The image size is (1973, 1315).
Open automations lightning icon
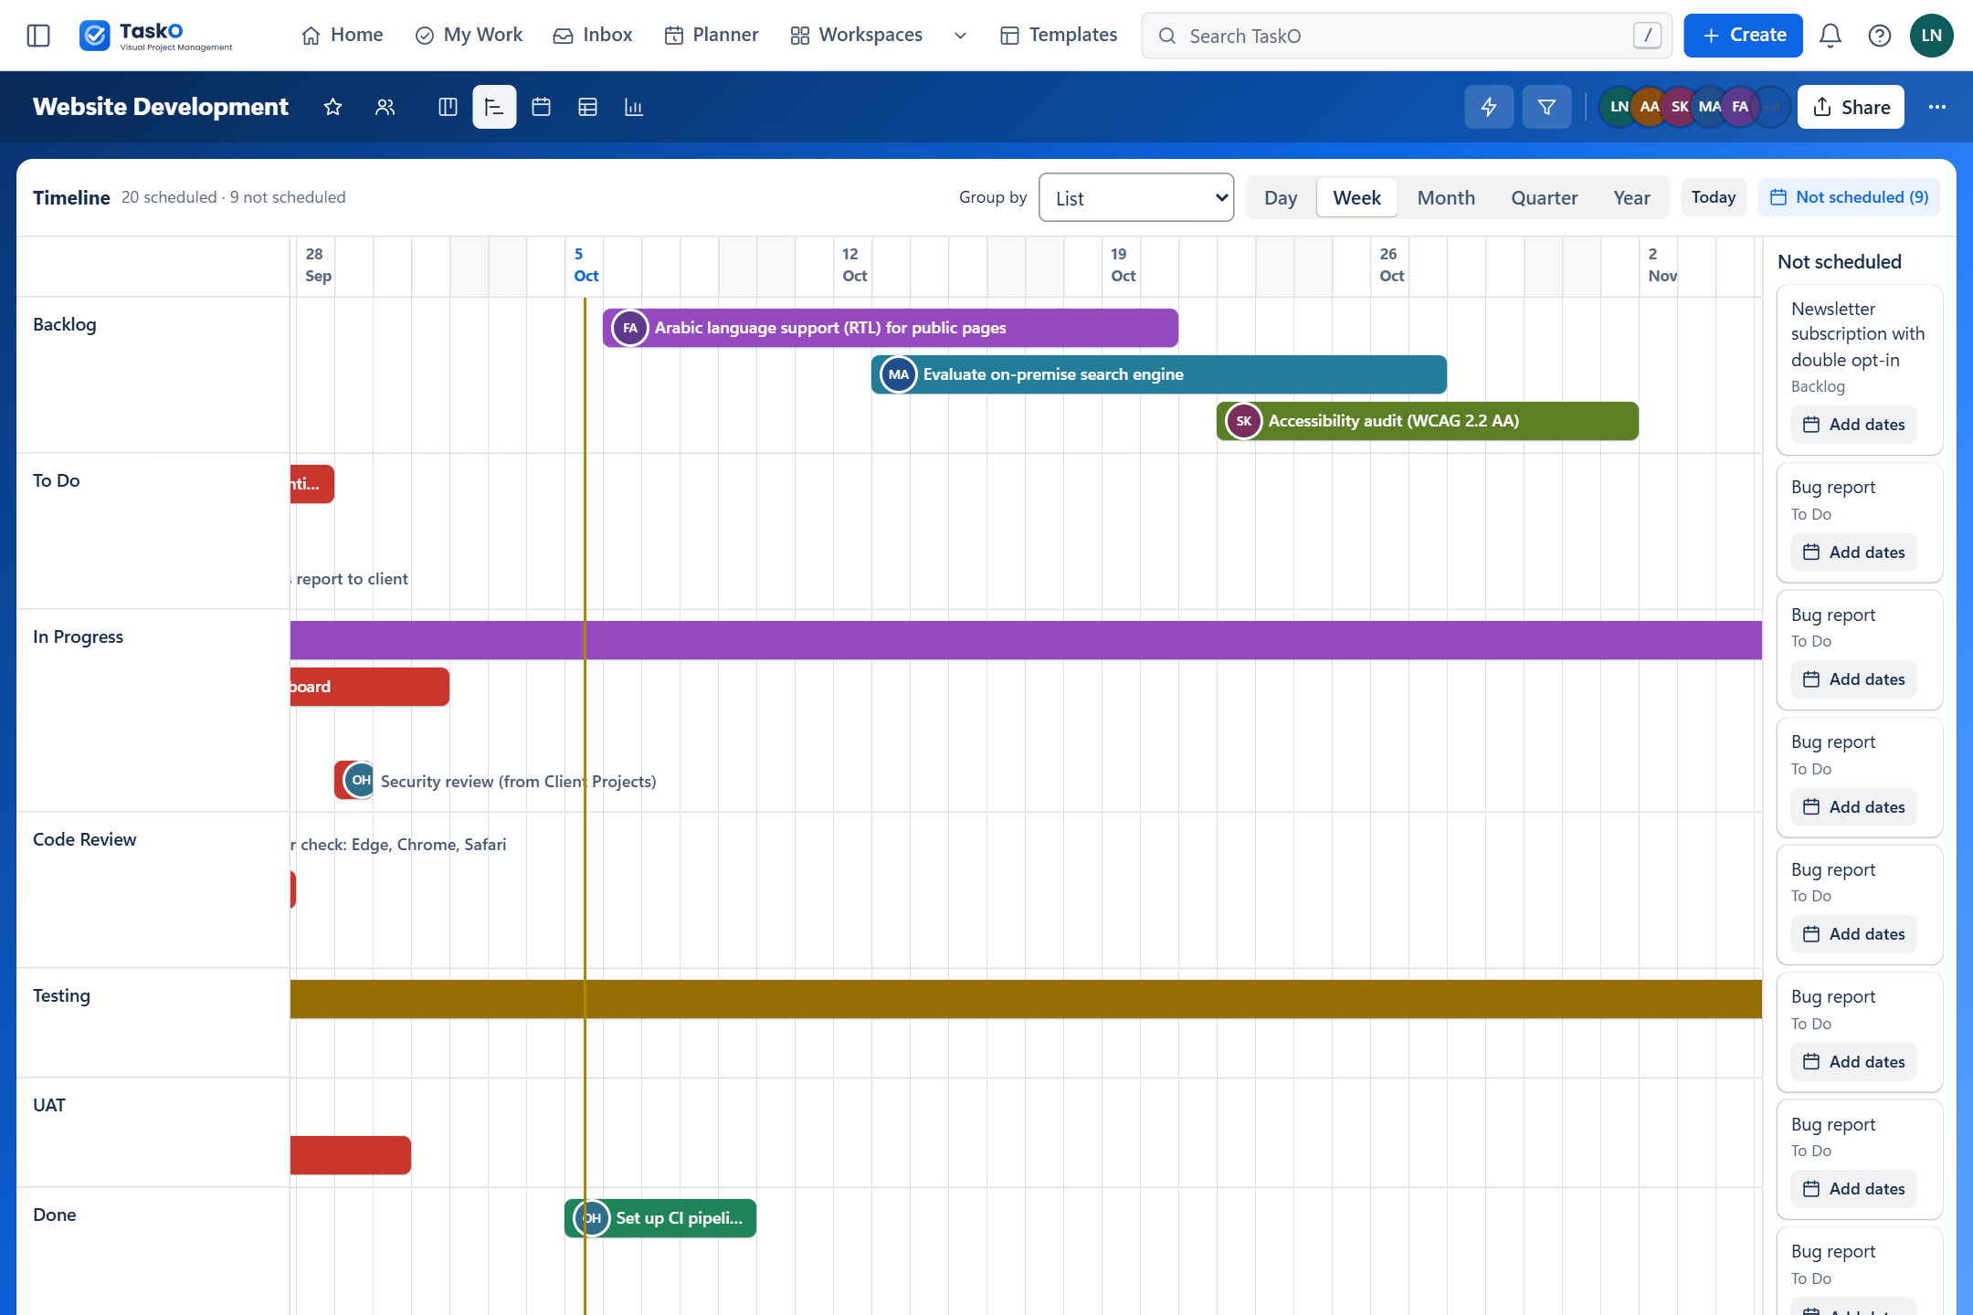point(1489,107)
